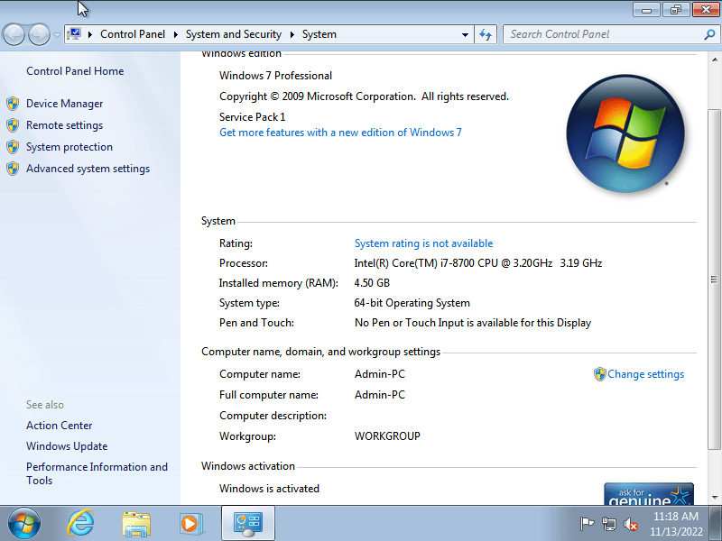Screen dimensions: 722x541
Task: Open the address bar history dropdown
Action: pos(465,34)
